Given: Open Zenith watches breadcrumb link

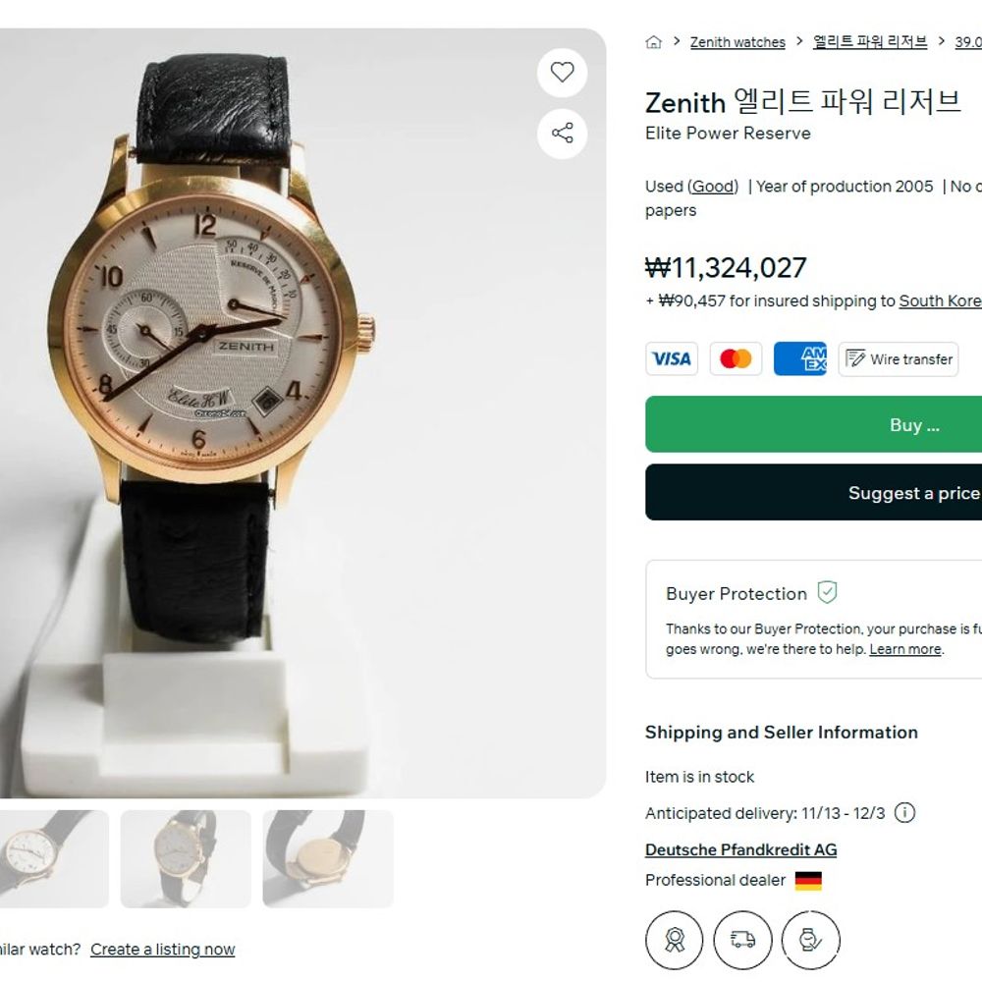Looking at the screenshot, I should click(x=737, y=42).
